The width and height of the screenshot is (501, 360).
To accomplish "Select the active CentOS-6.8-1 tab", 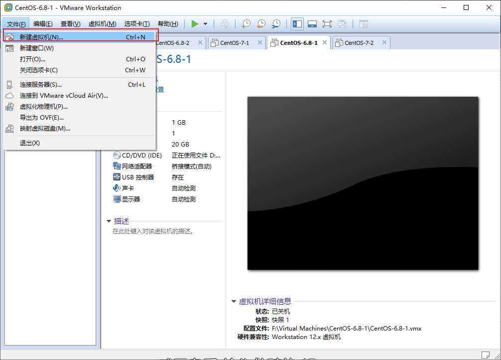I will tap(299, 43).
